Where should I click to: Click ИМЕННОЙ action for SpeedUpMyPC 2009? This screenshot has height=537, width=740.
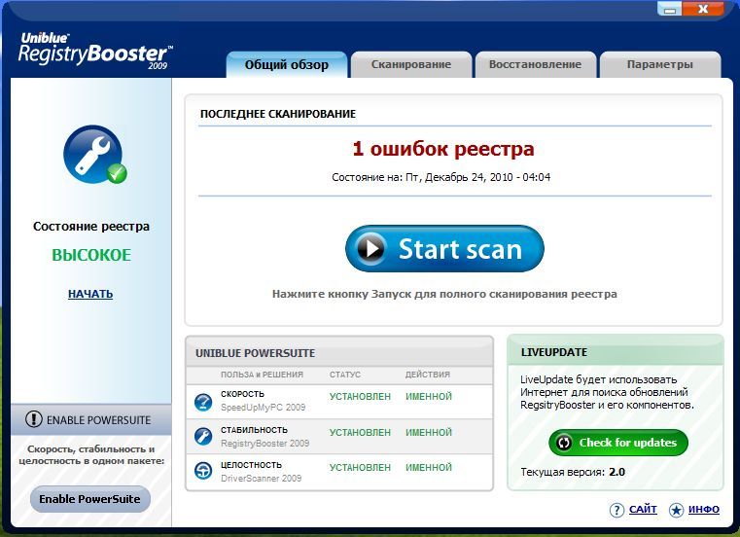click(429, 397)
